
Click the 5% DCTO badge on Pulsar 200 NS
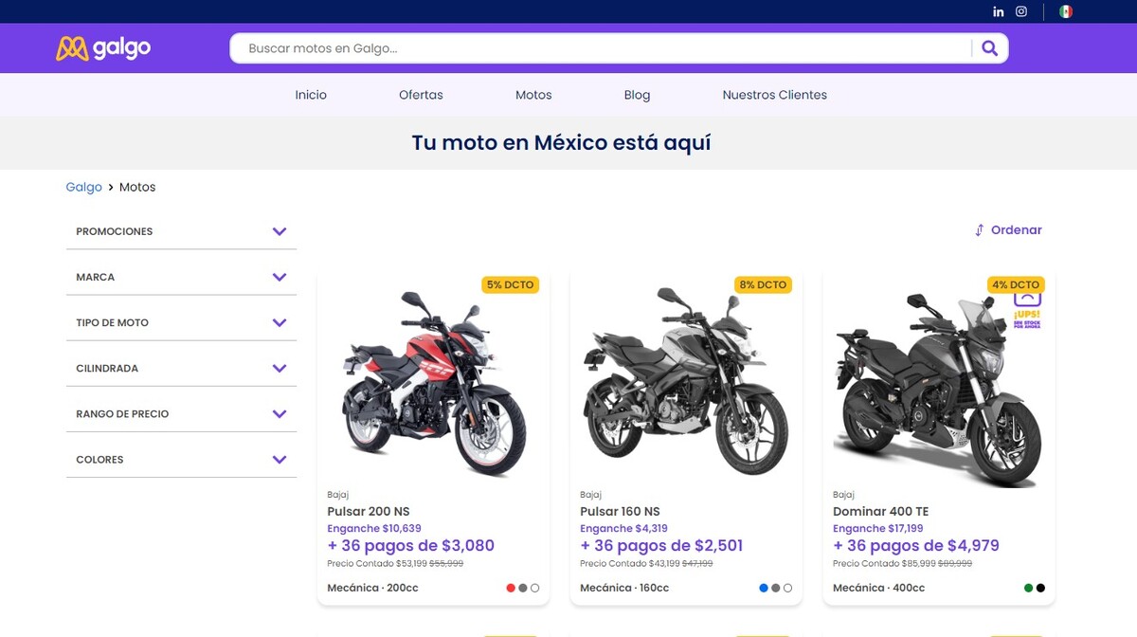(510, 284)
